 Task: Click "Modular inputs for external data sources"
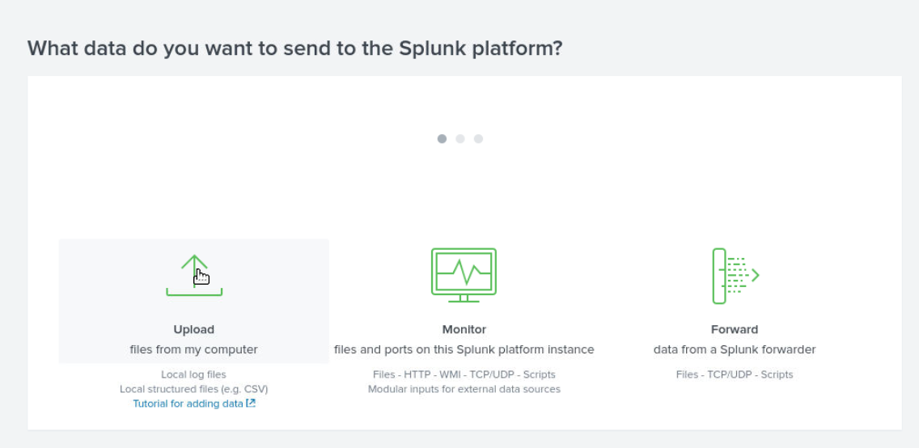point(464,389)
